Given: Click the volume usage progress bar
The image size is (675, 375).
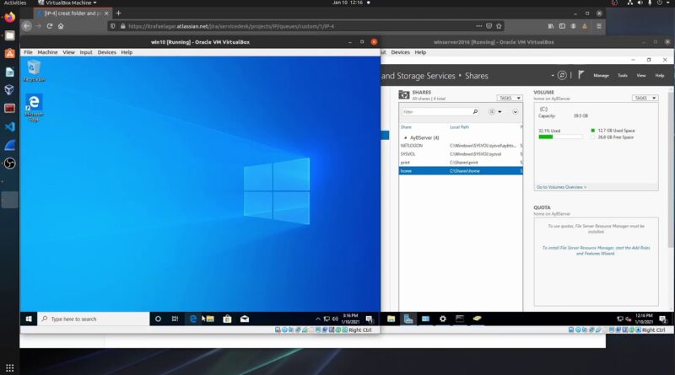Looking at the screenshot, I should (560, 137).
